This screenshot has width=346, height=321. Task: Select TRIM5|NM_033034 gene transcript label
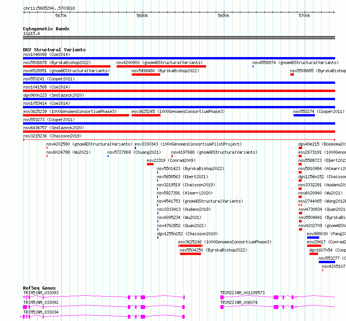[x=41, y=312]
